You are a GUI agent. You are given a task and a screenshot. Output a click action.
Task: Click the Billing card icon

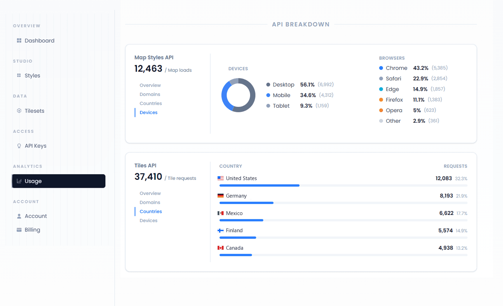point(19,230)
